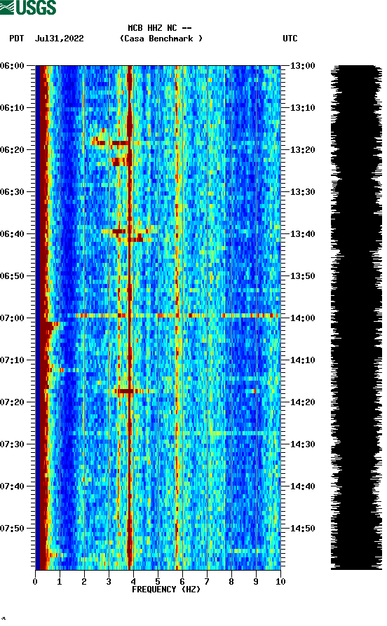
Task: Click the '9' frequency axis tick label
Action: click(256, 582)
